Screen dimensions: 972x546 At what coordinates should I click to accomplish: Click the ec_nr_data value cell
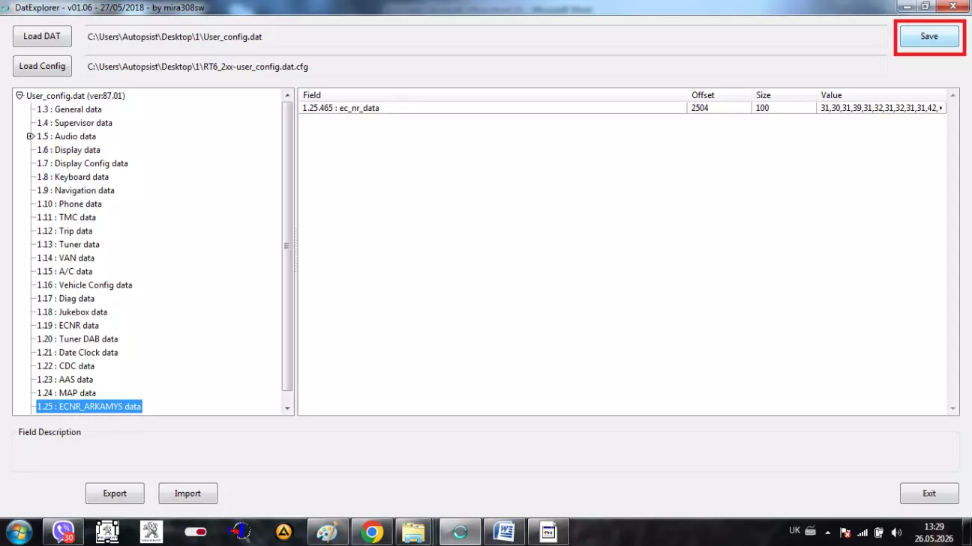pos(882,108)
